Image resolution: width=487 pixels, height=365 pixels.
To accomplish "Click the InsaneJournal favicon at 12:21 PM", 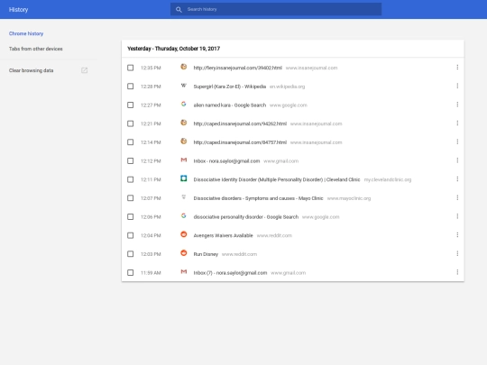I will pos(184,123).
